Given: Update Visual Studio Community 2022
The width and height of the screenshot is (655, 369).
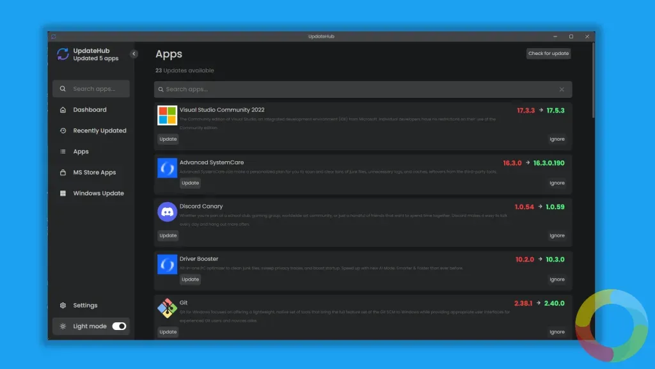Looking at the screenshot, I should pos(168,139).
